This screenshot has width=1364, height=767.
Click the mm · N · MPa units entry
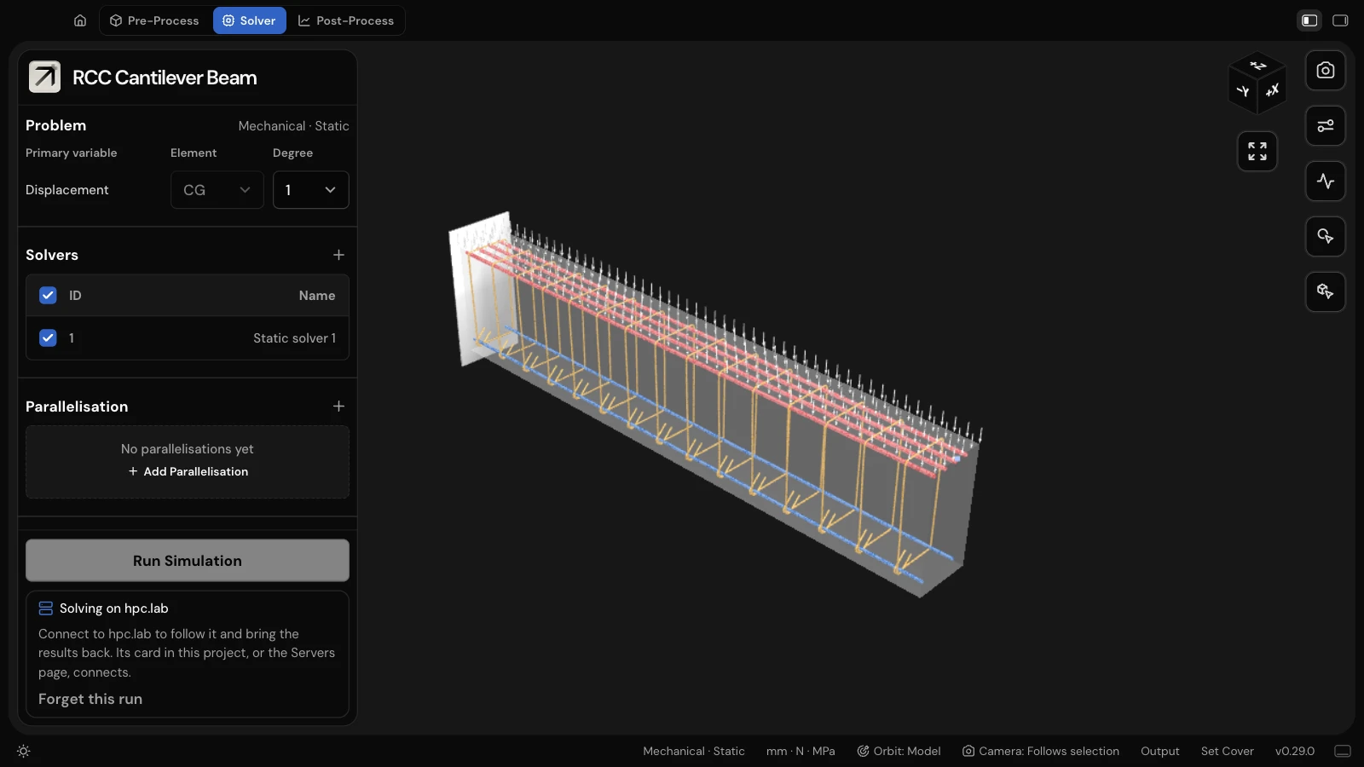click(x=800, y=751)
